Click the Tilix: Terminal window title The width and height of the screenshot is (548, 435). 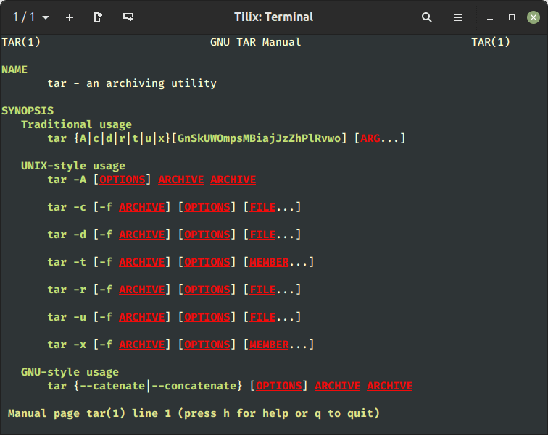pos(273,17)
